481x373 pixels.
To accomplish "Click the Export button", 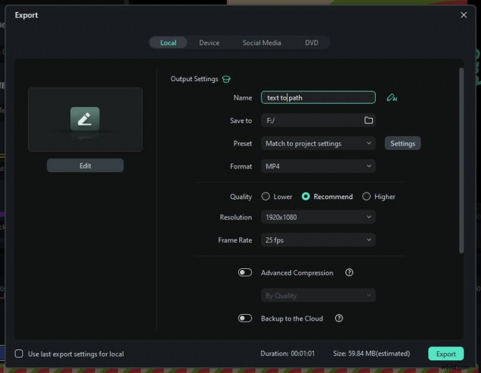I will pos(446,354).
